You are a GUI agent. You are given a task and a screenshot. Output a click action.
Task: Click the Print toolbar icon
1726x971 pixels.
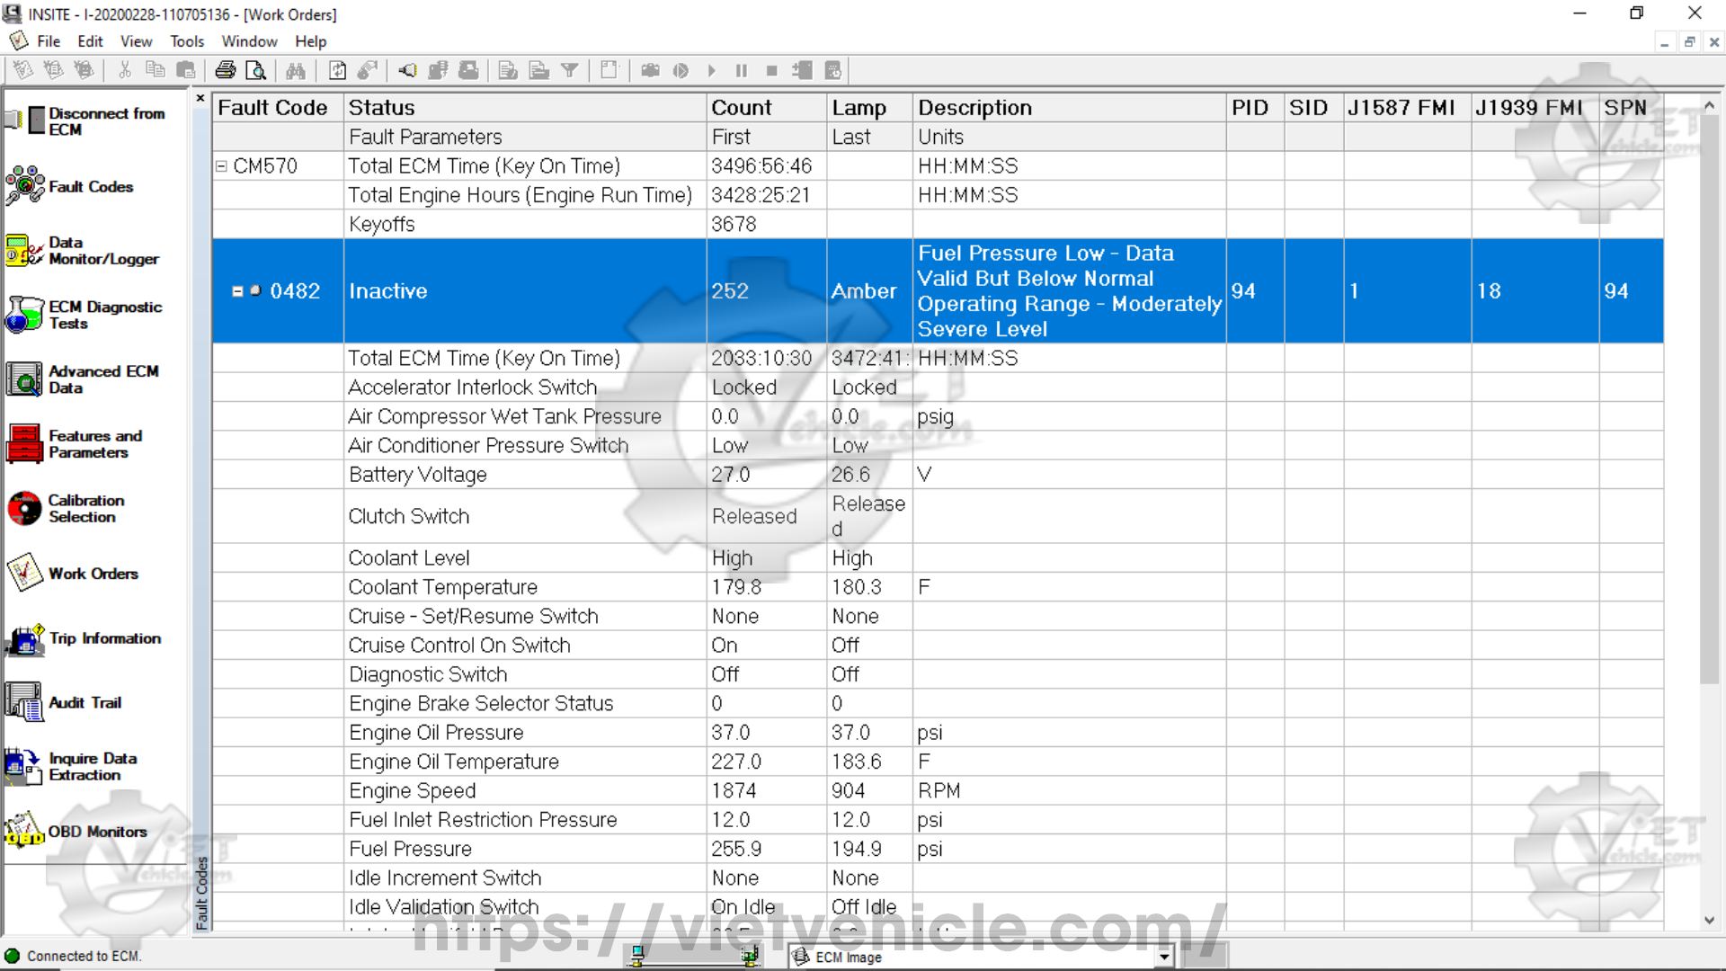225,70
